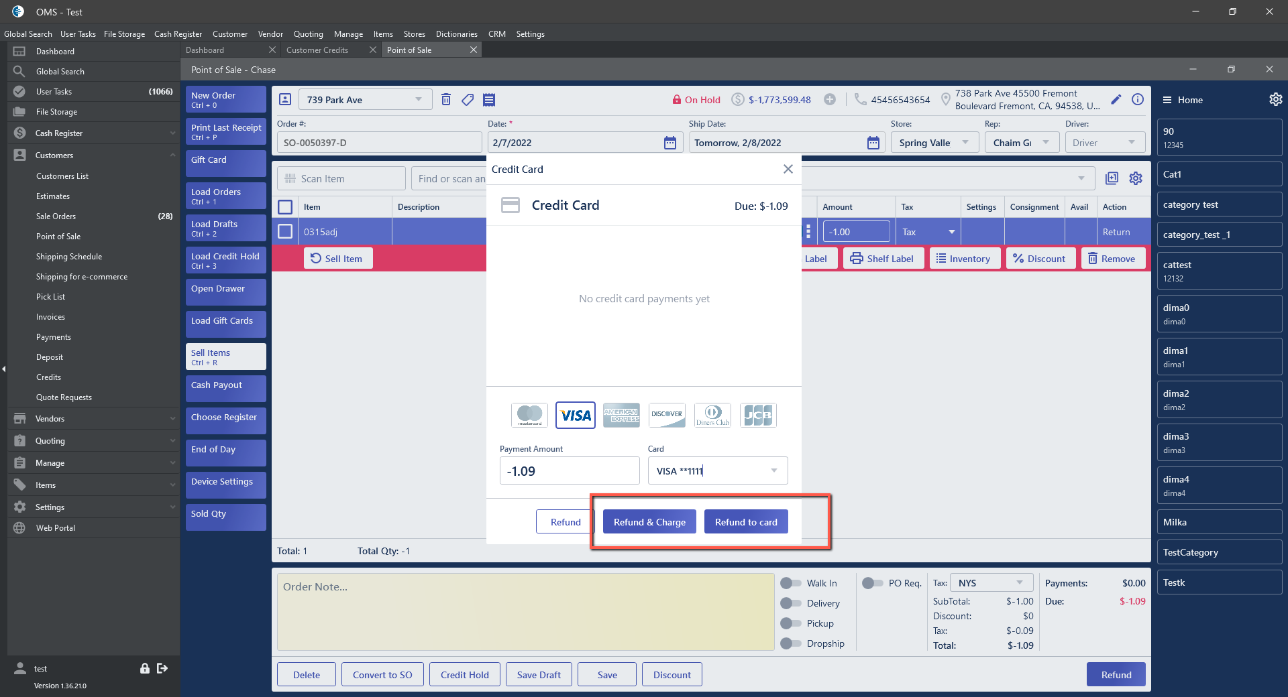Open the NYS tax dropdown
1288x697 pixels.
991,583
